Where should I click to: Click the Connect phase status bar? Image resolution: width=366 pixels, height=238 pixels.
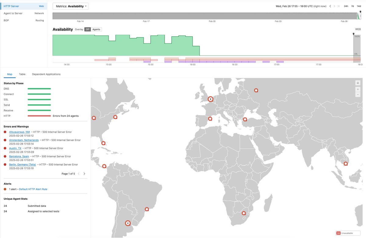[39, 94]
